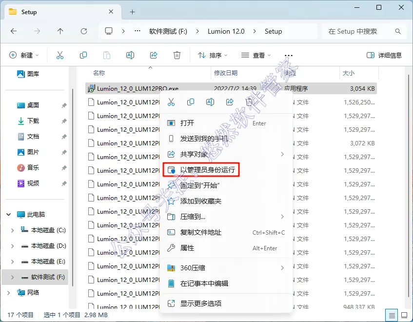This screenshot has width=413, height=322.
Task: Click Cut icon in context menu
Action: click(171, 102)
